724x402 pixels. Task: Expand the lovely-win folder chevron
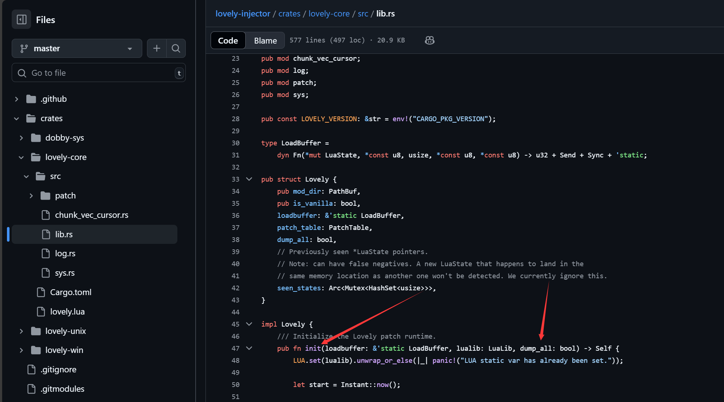pos(21,350)
